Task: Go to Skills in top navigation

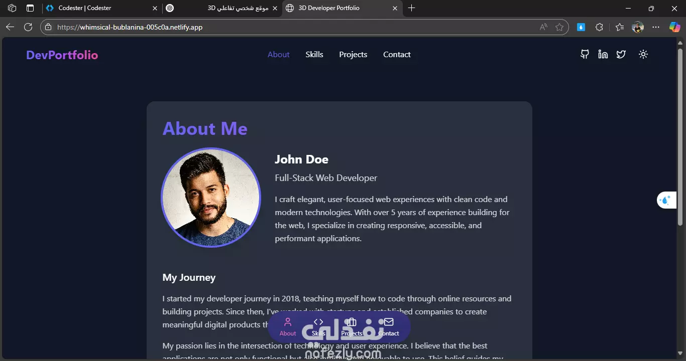Action: point(314,55)
